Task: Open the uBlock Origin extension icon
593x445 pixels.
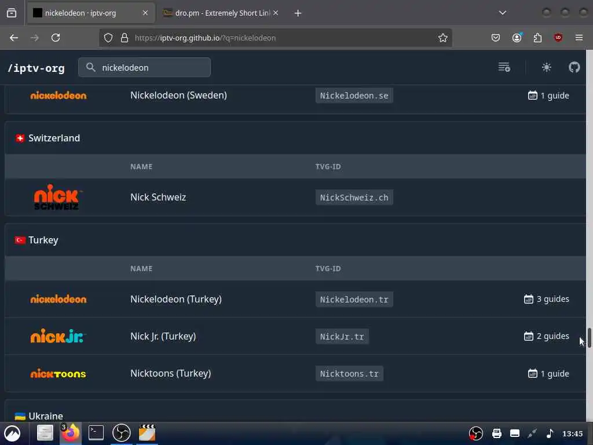Action: [558, 38]
